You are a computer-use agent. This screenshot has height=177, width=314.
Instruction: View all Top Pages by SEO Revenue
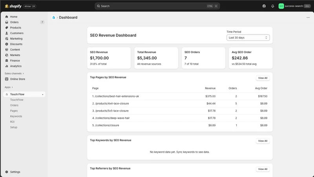click(x=263, y=78)
